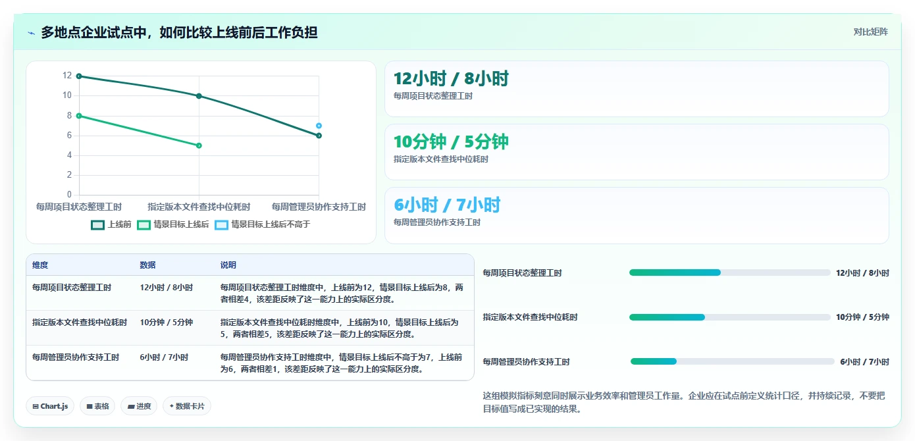Click the 每周管理员协作支持工时 progress bar
The image size is (915, 441).
tap(733, 361)
